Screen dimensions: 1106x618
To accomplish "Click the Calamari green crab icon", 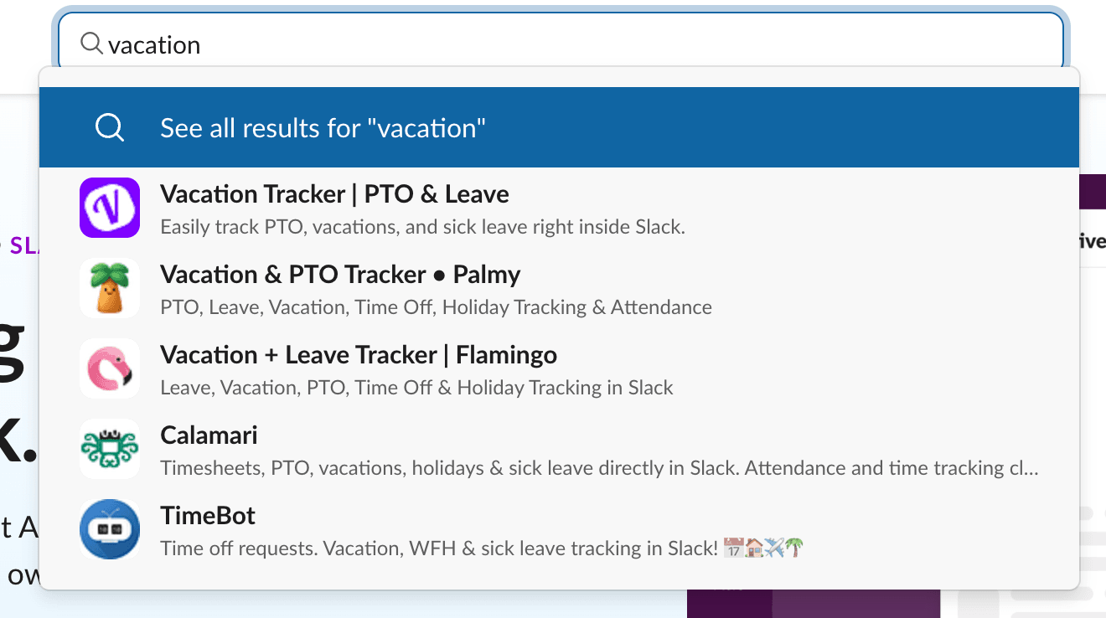I will 110,449.
